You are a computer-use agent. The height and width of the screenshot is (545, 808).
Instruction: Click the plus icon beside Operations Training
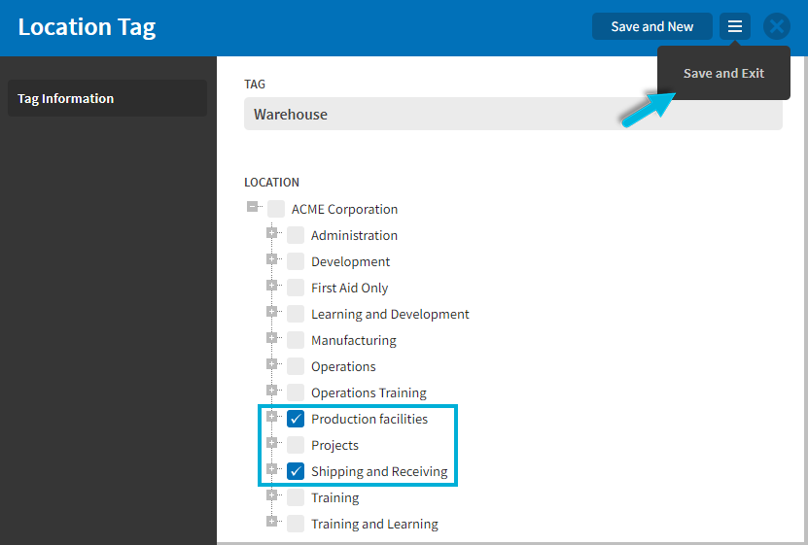click(x=271, y=391)
